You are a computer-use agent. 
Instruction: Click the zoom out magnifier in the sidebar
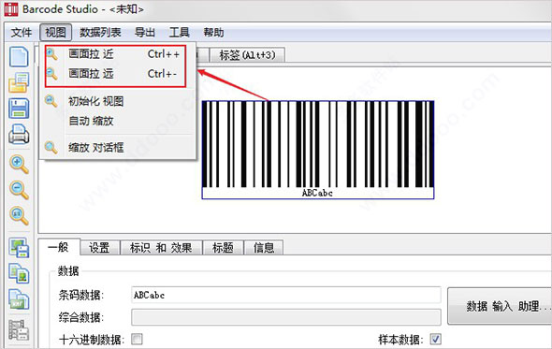click(x=19, y=190)
